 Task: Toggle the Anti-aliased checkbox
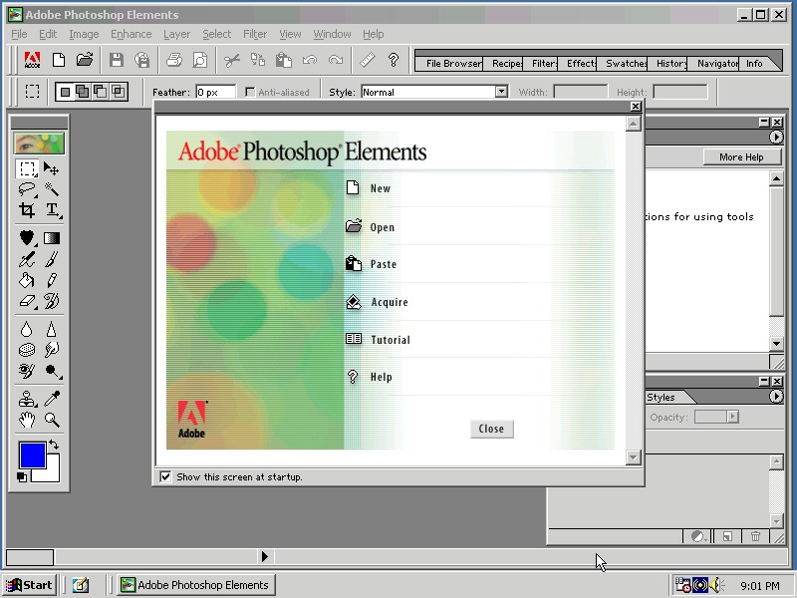click(250, 92)
